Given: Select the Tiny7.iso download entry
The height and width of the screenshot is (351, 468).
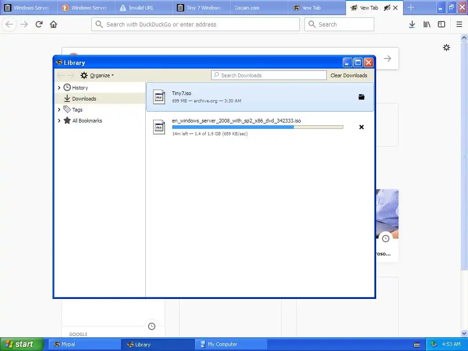Looking at the screenshot, I should [x=260, y=97].
